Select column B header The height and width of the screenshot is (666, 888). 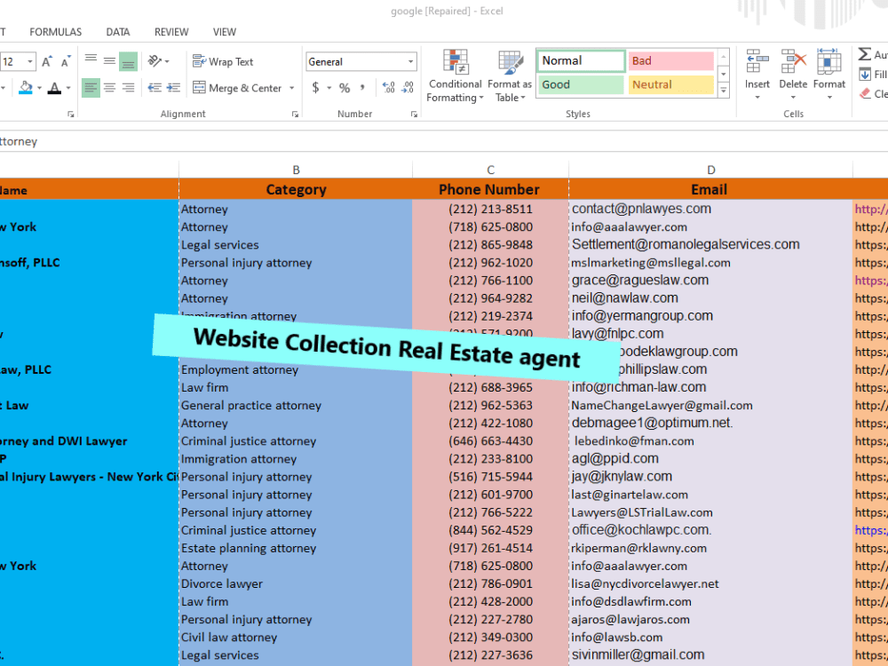coord(296,170)
